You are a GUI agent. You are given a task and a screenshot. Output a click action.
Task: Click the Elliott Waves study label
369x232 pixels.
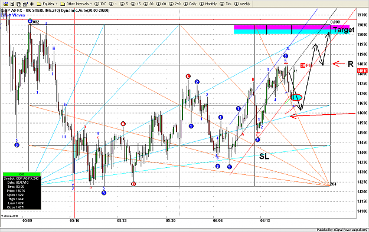click(13, 15)
